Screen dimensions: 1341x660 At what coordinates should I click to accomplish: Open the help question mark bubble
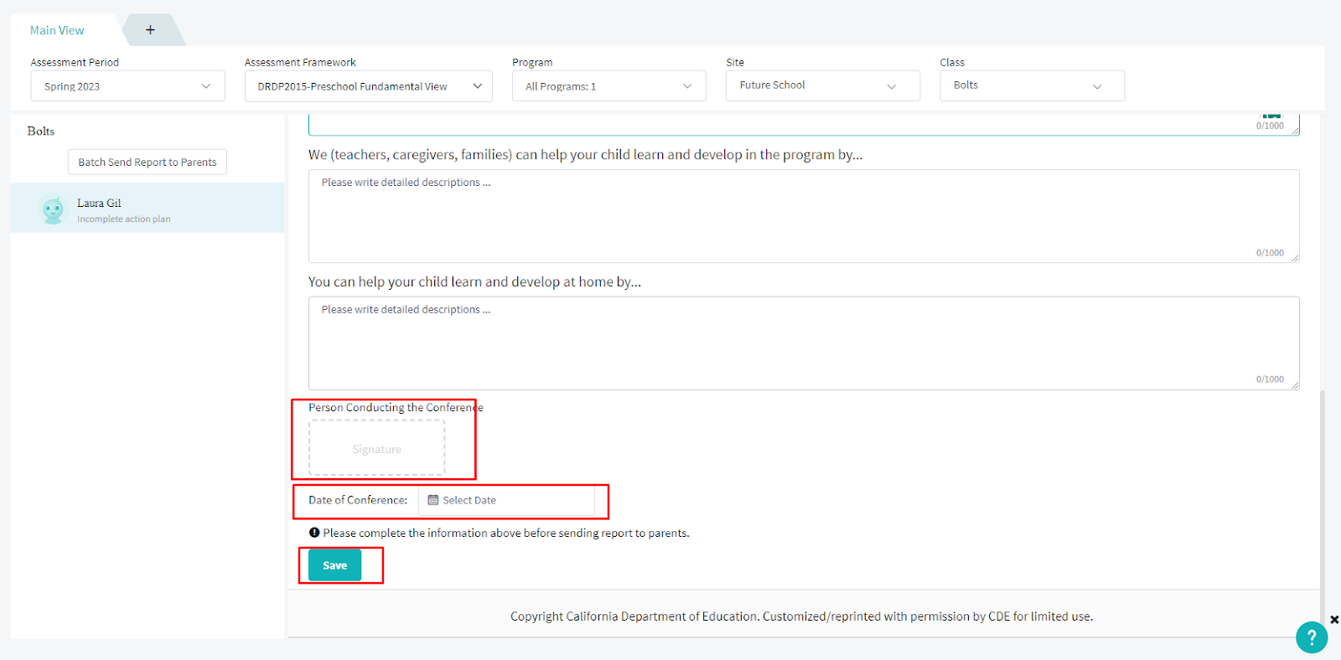coord(1311,637)
